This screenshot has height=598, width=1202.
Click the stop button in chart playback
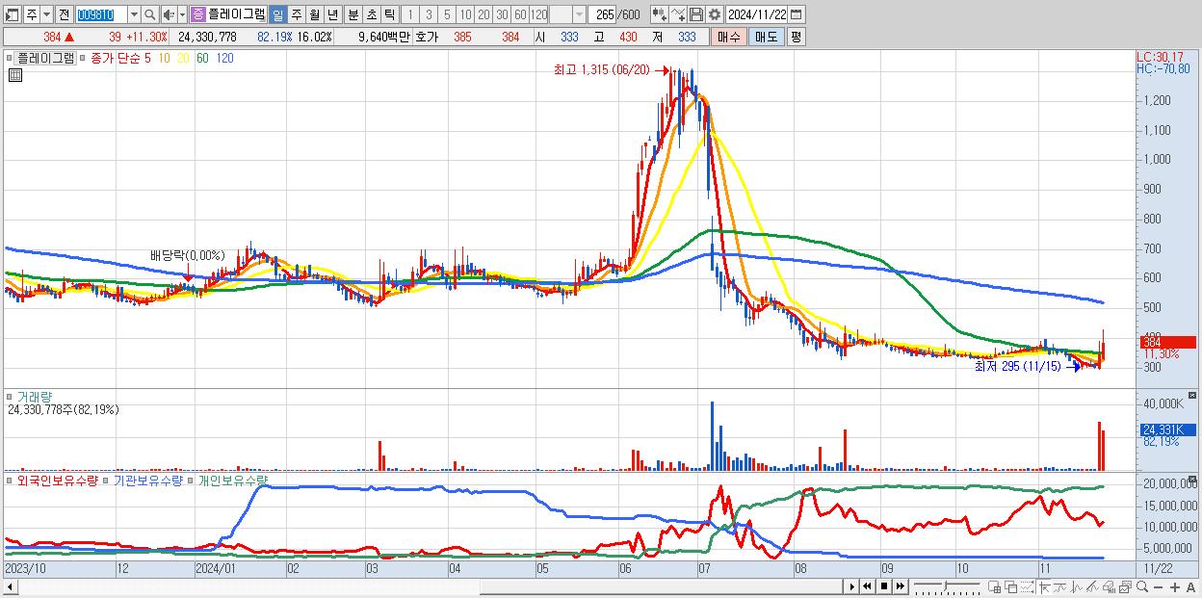click(x=884, y=586)
